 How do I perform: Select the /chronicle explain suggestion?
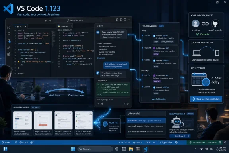click(x=146, y=126)
